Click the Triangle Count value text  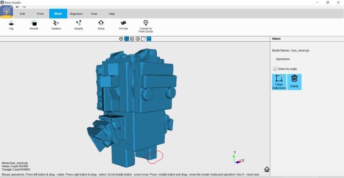tap(16, 170)
